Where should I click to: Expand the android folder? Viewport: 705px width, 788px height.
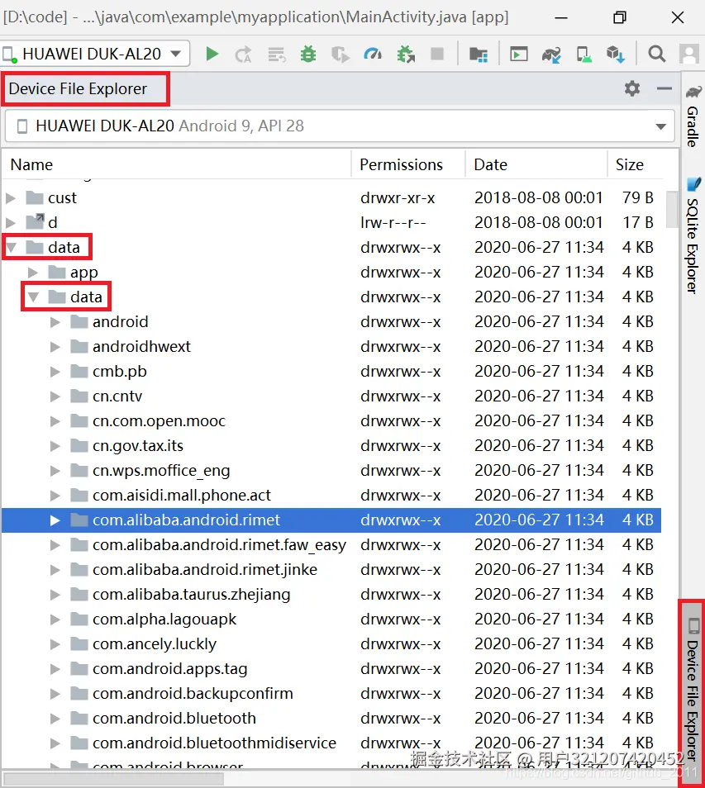55,322
